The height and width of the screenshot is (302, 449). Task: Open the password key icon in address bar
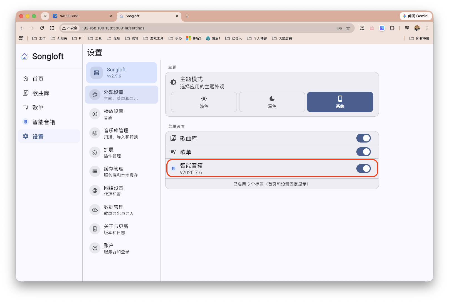(339, 28)
